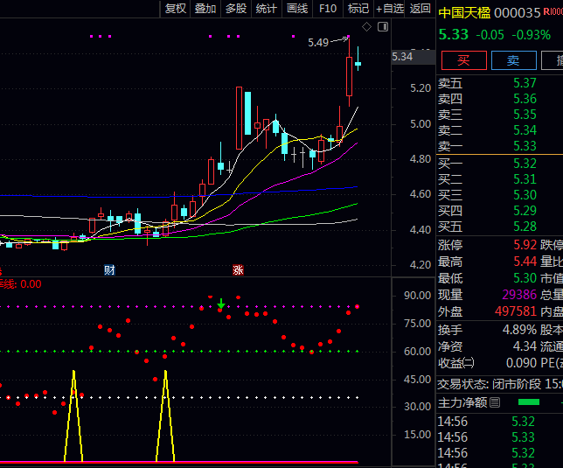Viewport: 563px width, 468px height.
Task: Click the green down arrow in indicator panel
Action: pos(221,304)
